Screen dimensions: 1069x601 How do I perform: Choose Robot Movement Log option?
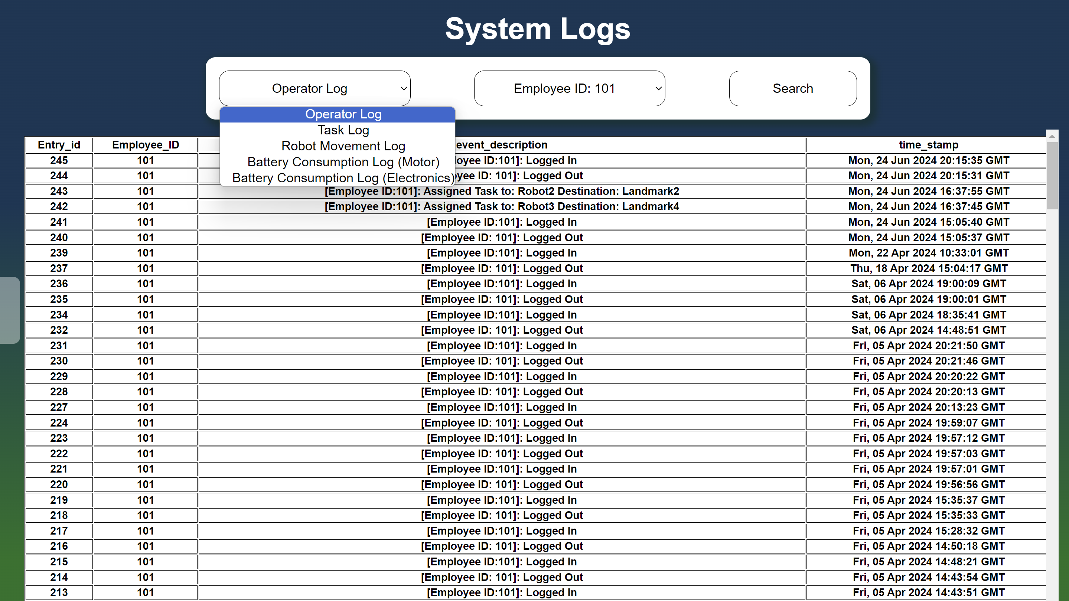coord(338,146)
